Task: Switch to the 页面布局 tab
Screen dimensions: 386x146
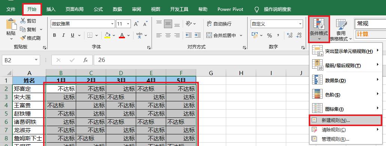Action: [x=74, y=9]
